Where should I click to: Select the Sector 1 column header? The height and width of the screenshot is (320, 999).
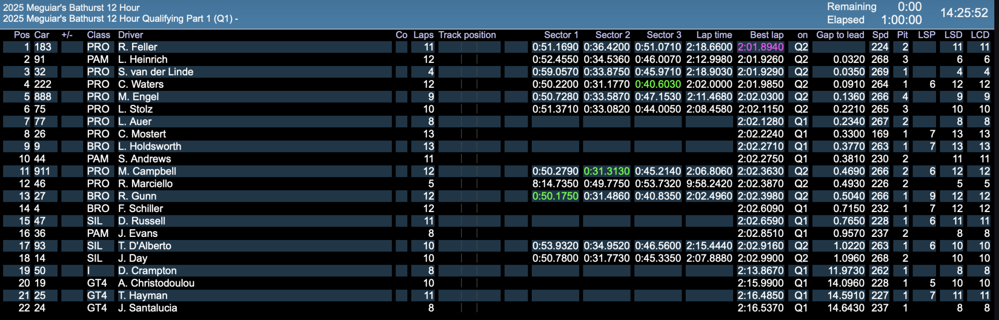[x=561, y=35]
